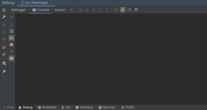Expand the gear settings dropdown in sidebar

pyautogui.click(x=4, y=63)
